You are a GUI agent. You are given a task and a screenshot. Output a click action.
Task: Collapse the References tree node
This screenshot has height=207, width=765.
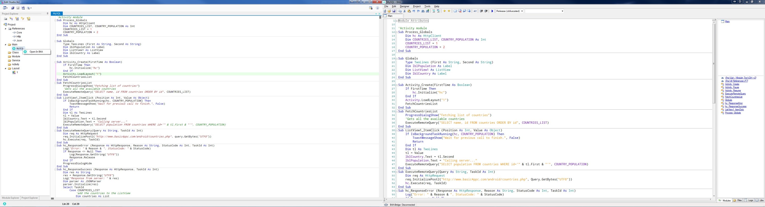(5, 29)
